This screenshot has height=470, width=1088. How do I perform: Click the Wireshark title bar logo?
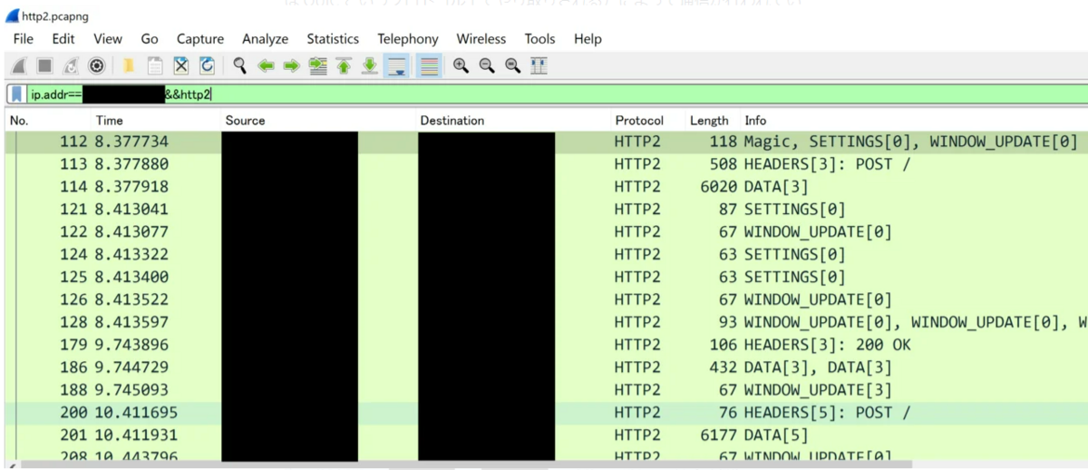click(12, 16)
